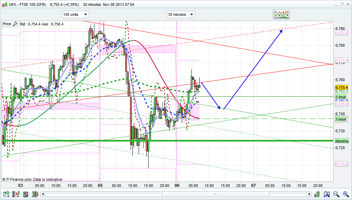Zoom out with the minus magnifier
The image size is (352, 200).
336,195
